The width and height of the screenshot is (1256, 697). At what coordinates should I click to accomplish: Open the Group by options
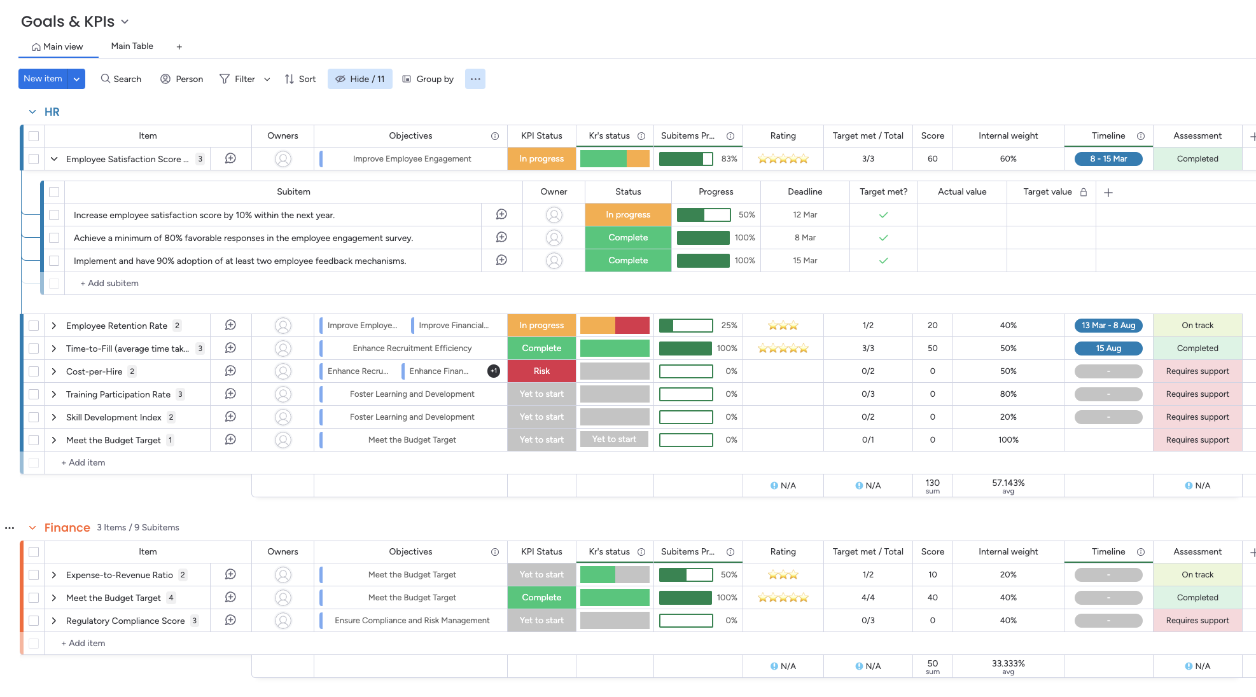428,79
